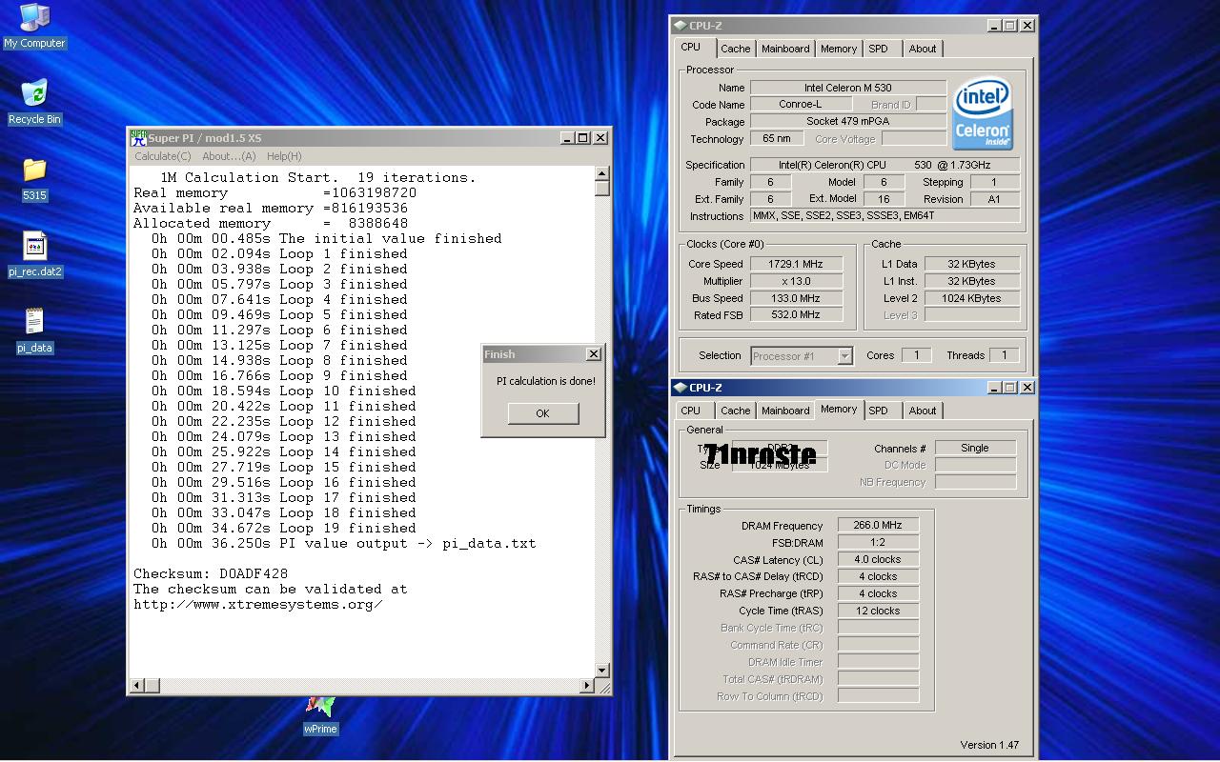Click the Package Socket 479 mPGA field
This screenshot has width=1220, height=762.
click(848, 121)
